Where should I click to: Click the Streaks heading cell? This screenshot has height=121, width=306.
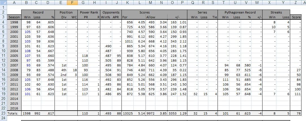[276, 12]
